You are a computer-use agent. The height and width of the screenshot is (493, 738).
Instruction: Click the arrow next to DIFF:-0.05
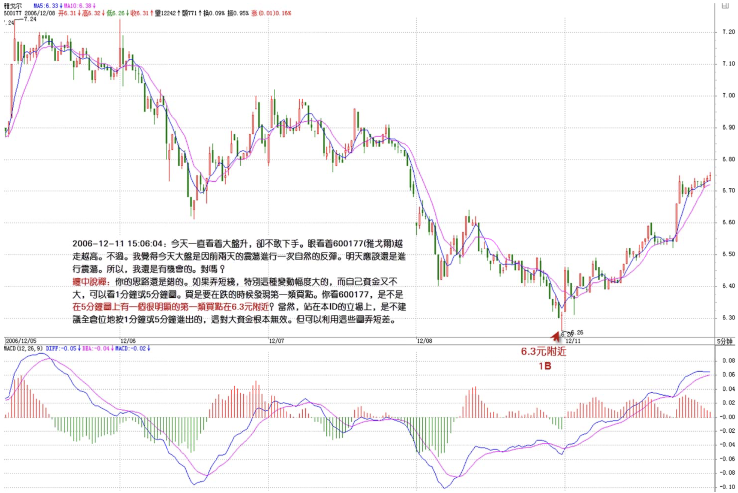coord(79,348)
